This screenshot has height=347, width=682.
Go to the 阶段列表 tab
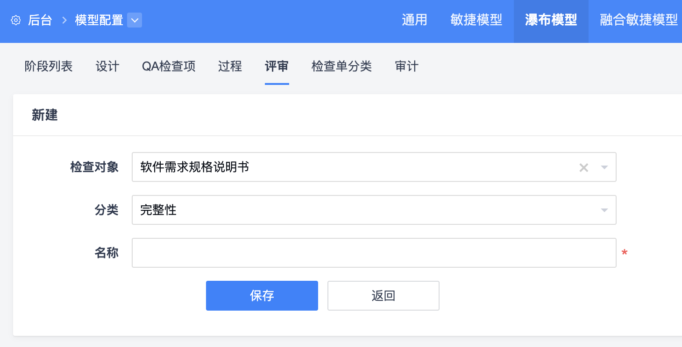click(x=49, y=66)
